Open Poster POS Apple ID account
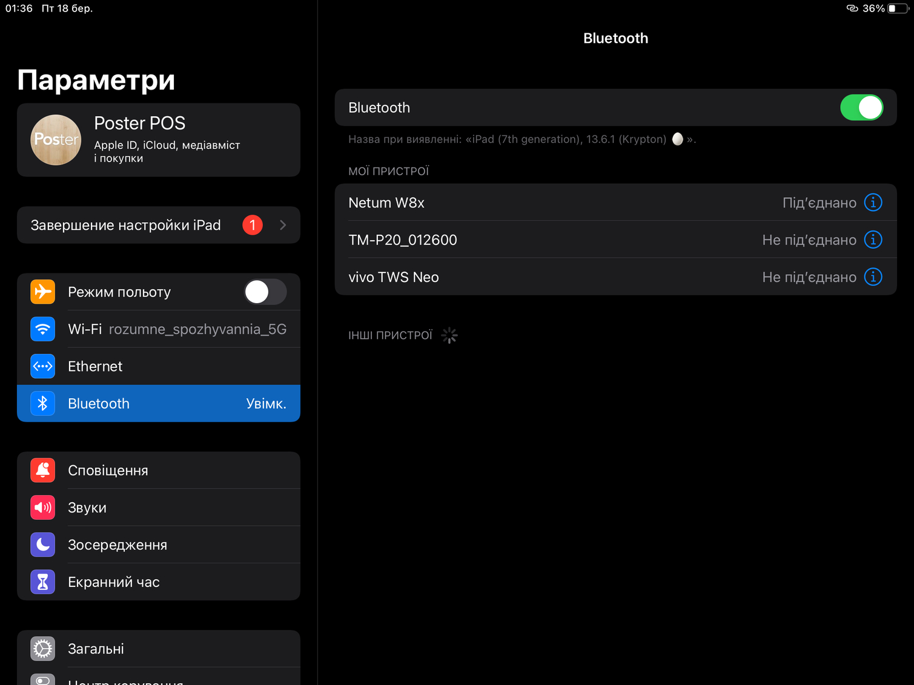This screenshot has height=685, width=914. [x=159, y=140]
